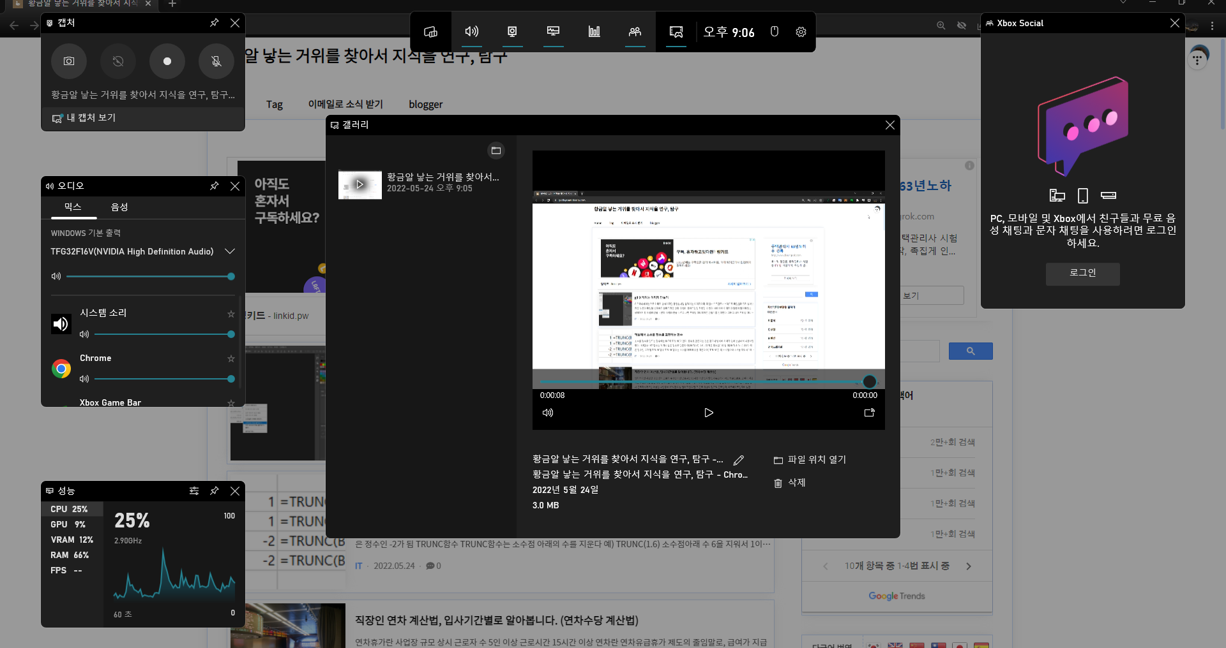
Task: Expand video to fullscreen icon
Action: click(869, 413)
